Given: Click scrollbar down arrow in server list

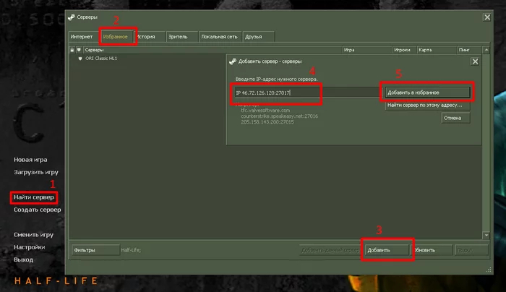Looking at the screenshot, I should (x=486, y=236).
